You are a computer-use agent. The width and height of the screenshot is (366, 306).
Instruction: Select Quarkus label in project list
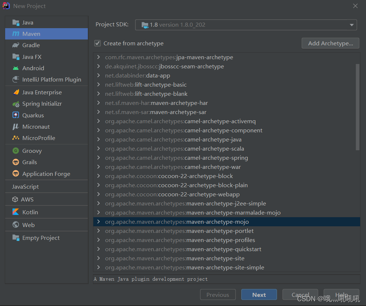(33, 116)
